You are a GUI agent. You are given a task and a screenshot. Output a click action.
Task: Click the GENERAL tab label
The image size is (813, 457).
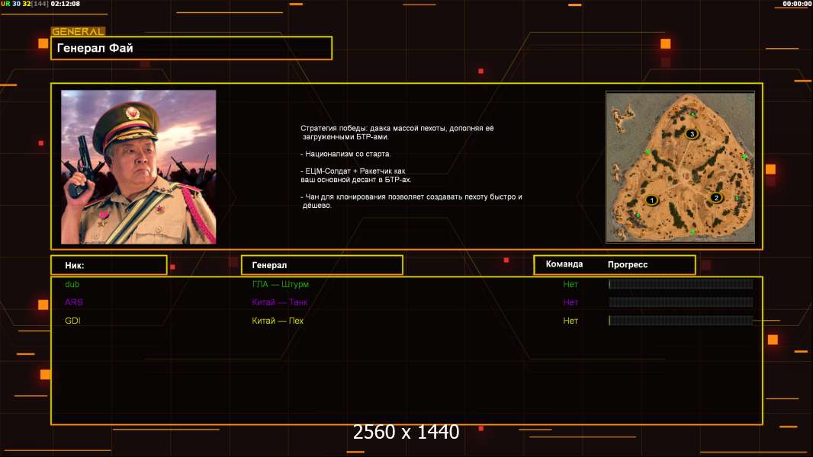77,32
